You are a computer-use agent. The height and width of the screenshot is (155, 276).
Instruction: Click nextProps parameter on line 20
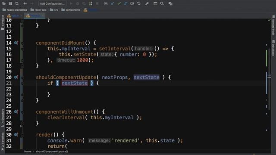pos(115,77)
